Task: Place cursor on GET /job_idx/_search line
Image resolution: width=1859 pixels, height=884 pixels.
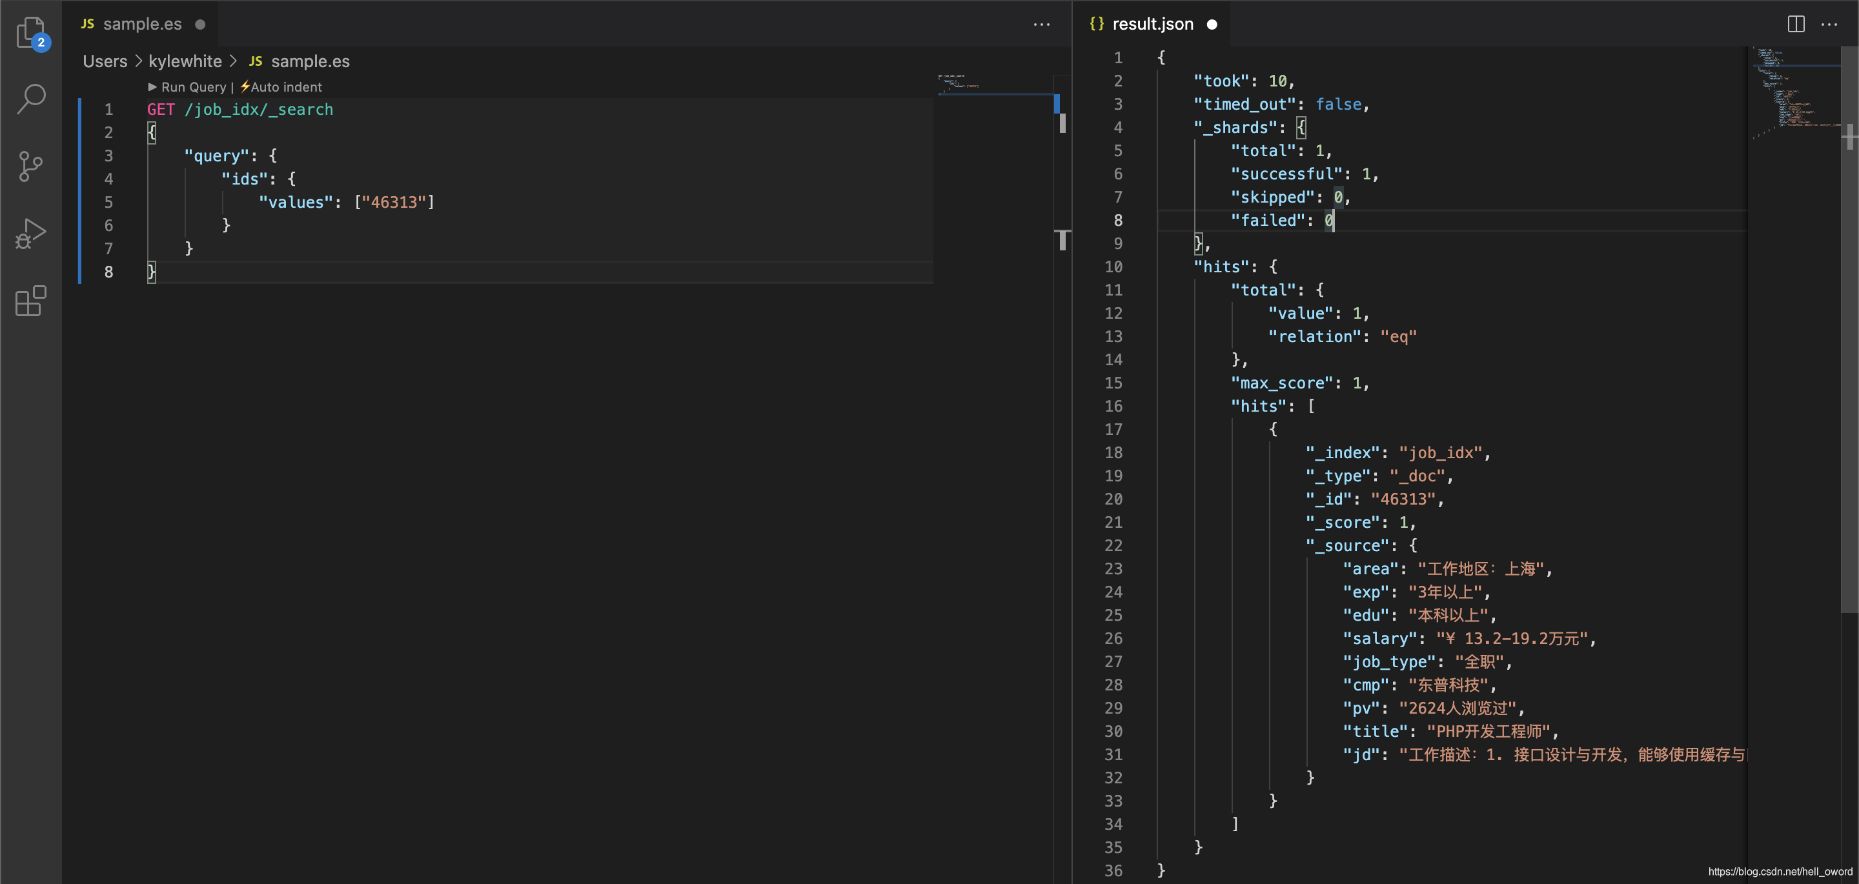Action: point(239,110)
